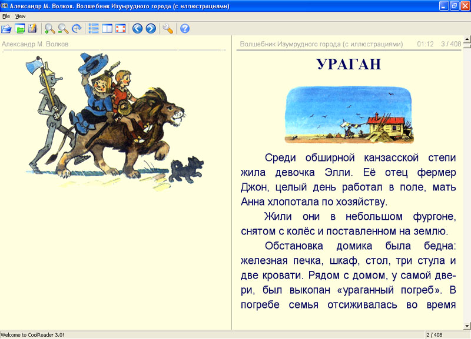
Task: Click the lion illustration on left page
Action: [114, 122]
